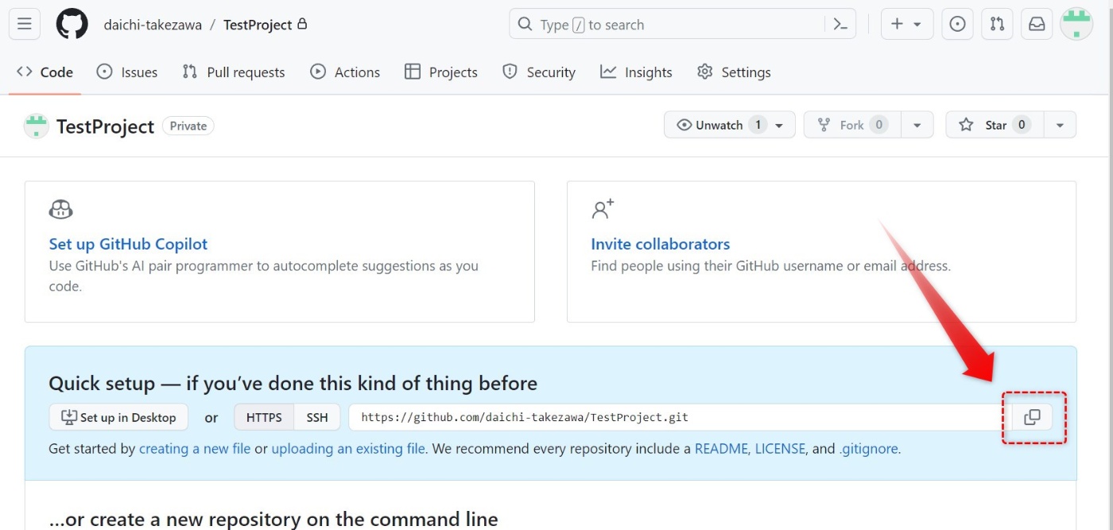
Task: Switch to the Issues tab
Action: (127, 72)
